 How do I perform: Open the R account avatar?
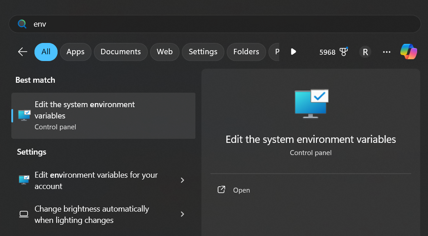365,52
